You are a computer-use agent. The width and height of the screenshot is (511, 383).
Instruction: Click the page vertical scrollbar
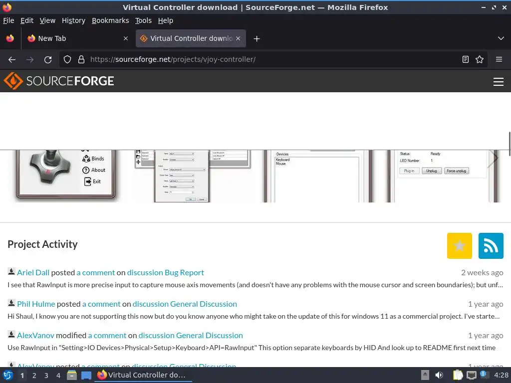[509, 144]
